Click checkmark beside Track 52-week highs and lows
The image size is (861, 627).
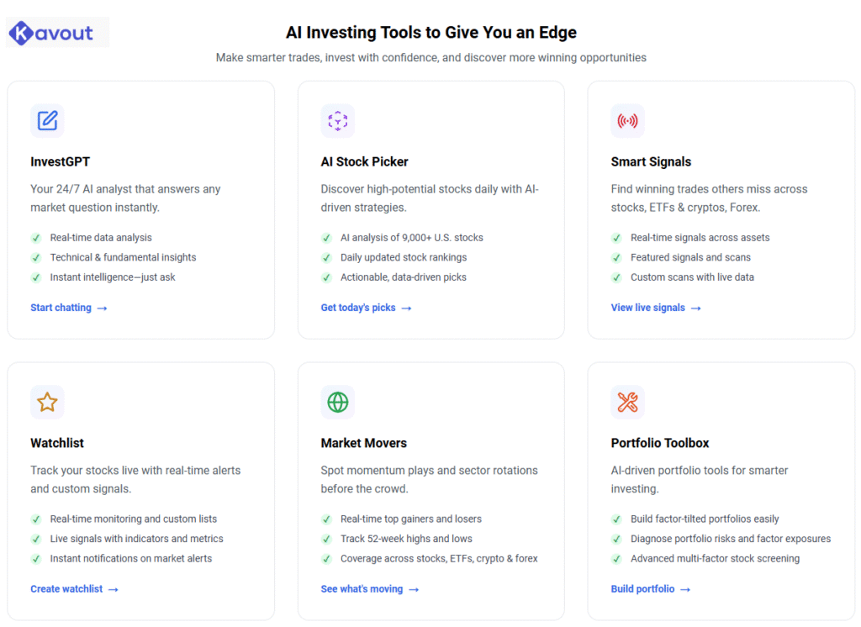(x=327, y=539)
